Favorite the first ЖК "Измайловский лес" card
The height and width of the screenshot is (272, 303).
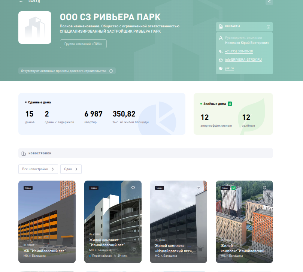[x=67, y=188]
